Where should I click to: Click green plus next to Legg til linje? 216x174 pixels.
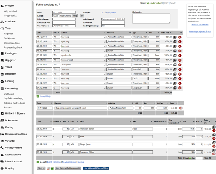coord(38,96)
